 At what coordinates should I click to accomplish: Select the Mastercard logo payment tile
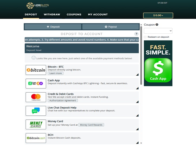36,97
